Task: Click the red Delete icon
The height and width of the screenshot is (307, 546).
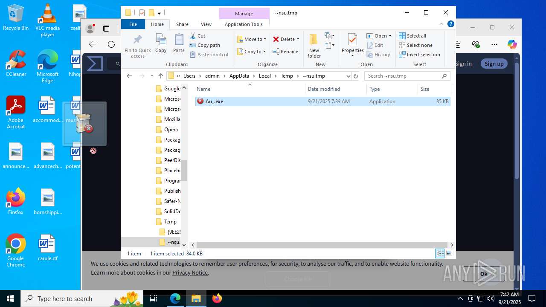Action: pos(276,39)
